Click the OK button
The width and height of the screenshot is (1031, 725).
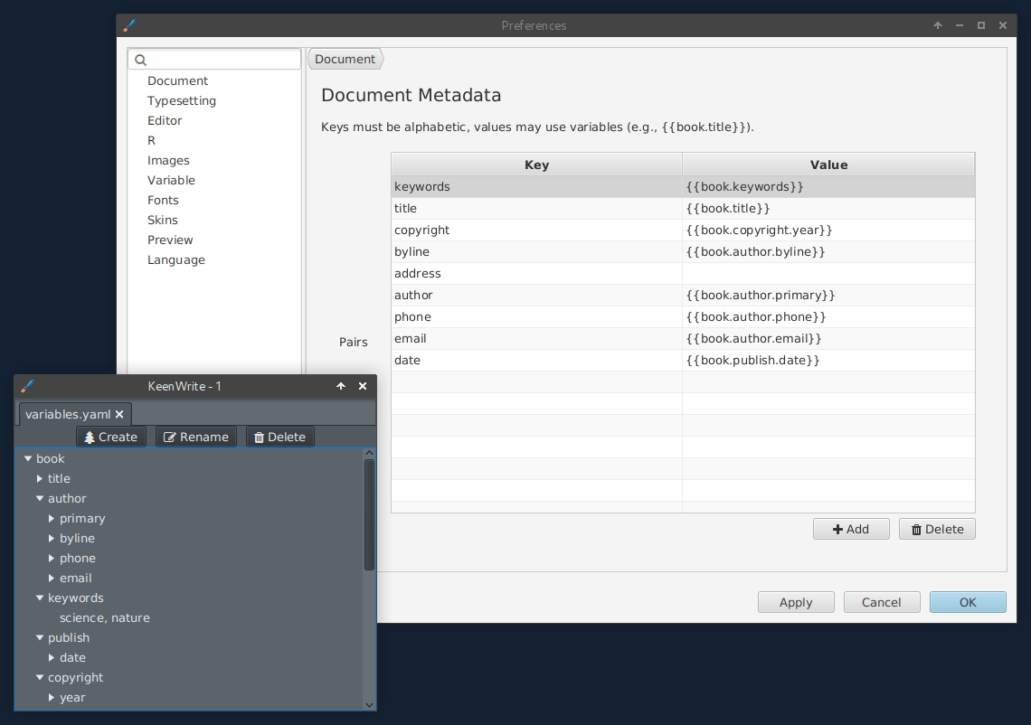(x=968, y=602)
